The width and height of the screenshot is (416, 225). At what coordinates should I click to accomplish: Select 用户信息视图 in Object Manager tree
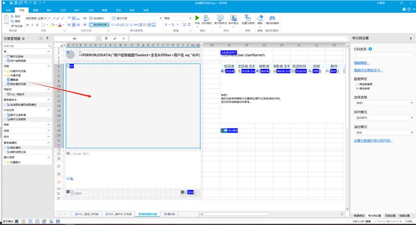18,61
